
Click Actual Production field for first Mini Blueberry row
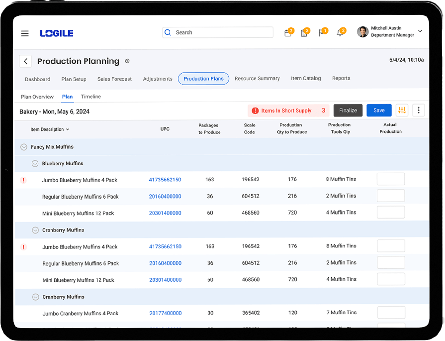391,212
